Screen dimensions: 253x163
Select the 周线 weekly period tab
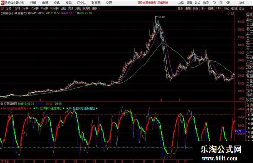(x=71, y=8)
